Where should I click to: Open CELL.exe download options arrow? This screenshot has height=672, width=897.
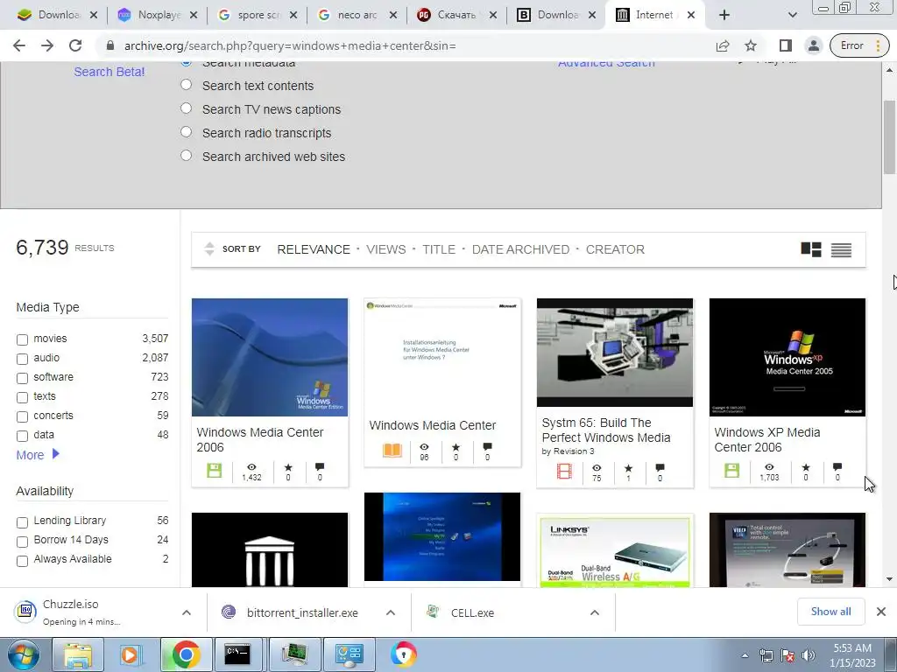click(x=595, y=612)
